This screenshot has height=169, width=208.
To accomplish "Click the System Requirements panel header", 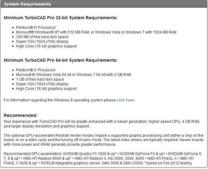I will (104, 4).
